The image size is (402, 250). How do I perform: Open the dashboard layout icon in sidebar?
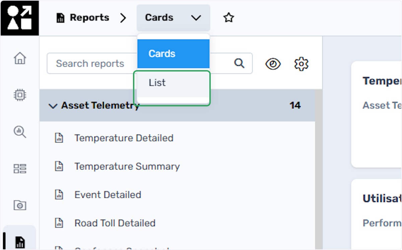click(x=20, y=168)
